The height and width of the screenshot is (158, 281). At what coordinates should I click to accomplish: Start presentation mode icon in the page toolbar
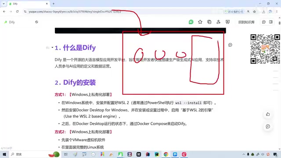(227, 22)
